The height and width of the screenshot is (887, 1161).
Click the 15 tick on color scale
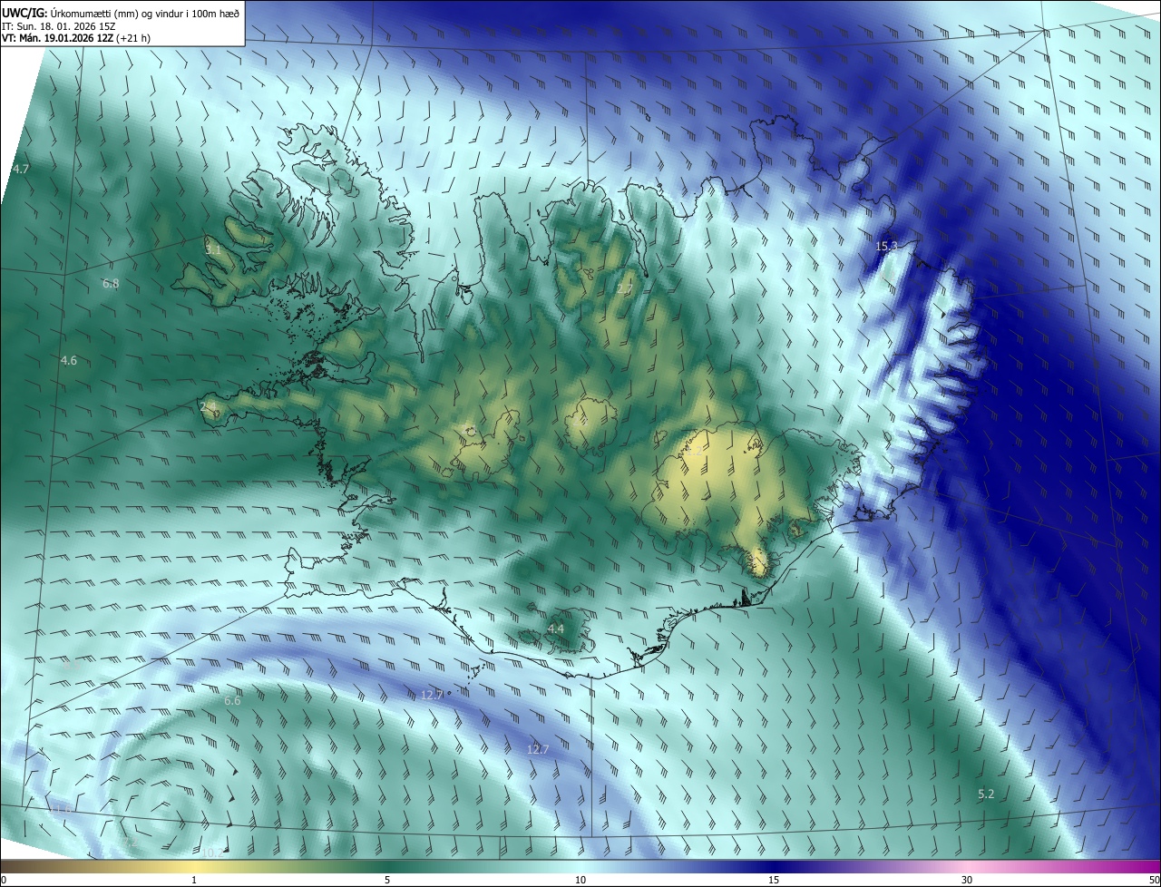point(774,880)
